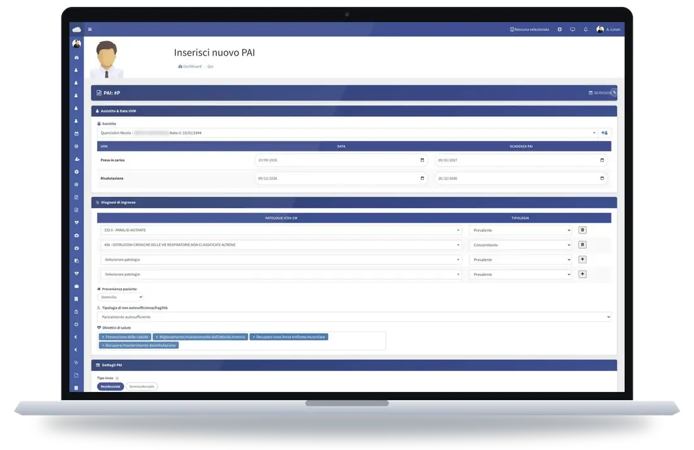
Task: Remove the Recupero/mantenimento deambulazione tag
Action: 103,345
